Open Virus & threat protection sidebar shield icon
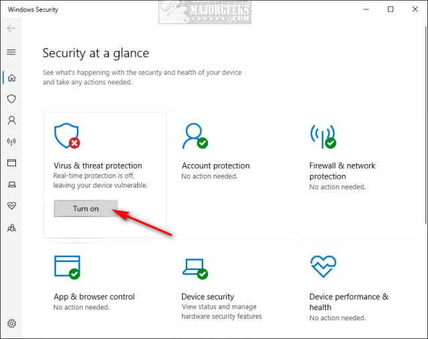This screenshot has width=428, height=339. tap(11, 98)
